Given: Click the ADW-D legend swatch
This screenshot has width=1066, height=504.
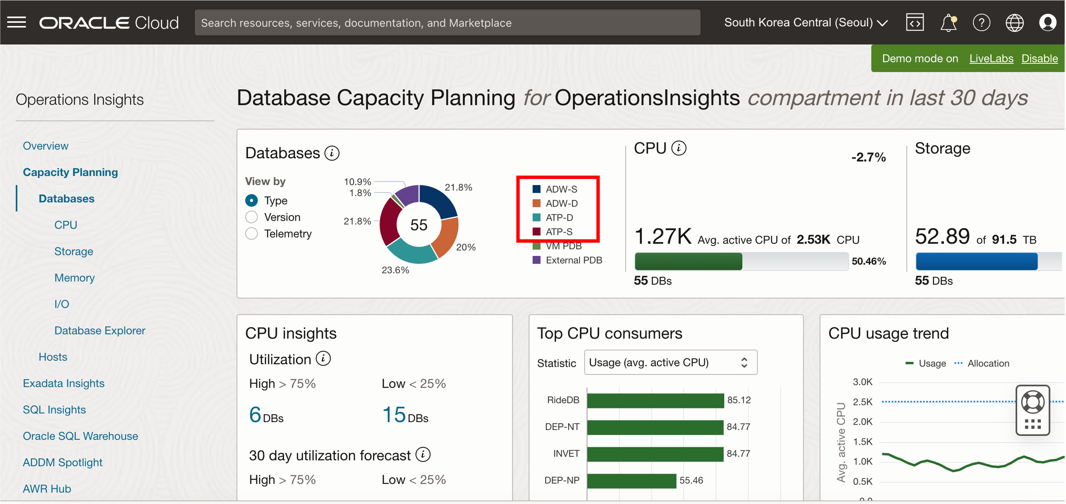Looking at the screenshot, I should (537, 203).
